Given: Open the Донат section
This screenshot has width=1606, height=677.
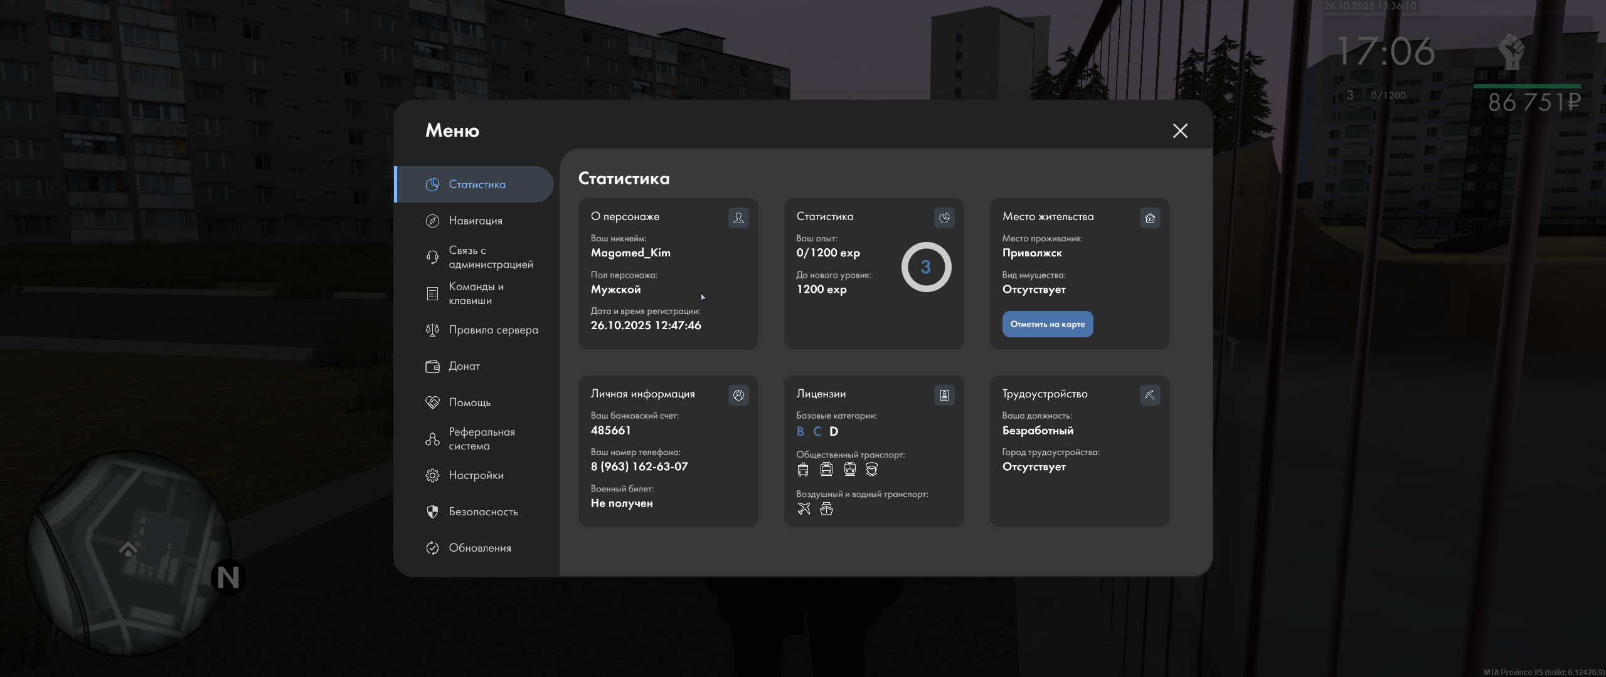Looking at the screenshot, I should coord(464,366).
